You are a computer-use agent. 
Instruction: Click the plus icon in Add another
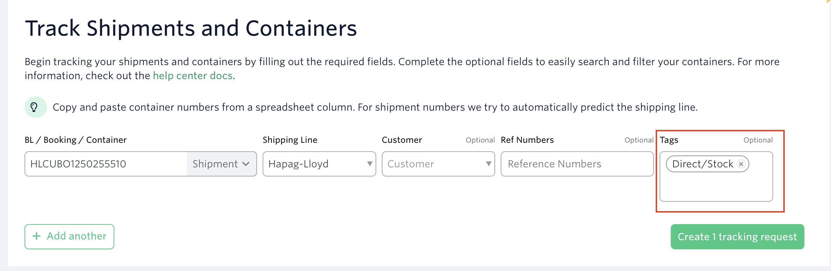(x=36, y=236)
